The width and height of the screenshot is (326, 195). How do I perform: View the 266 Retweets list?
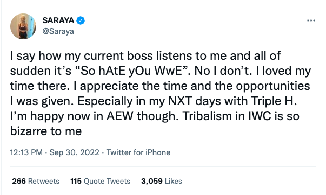click(36, 181)
